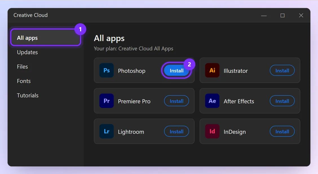
Task: Click the Premiere Pro Pr app icon
Action: pos(107,101)
